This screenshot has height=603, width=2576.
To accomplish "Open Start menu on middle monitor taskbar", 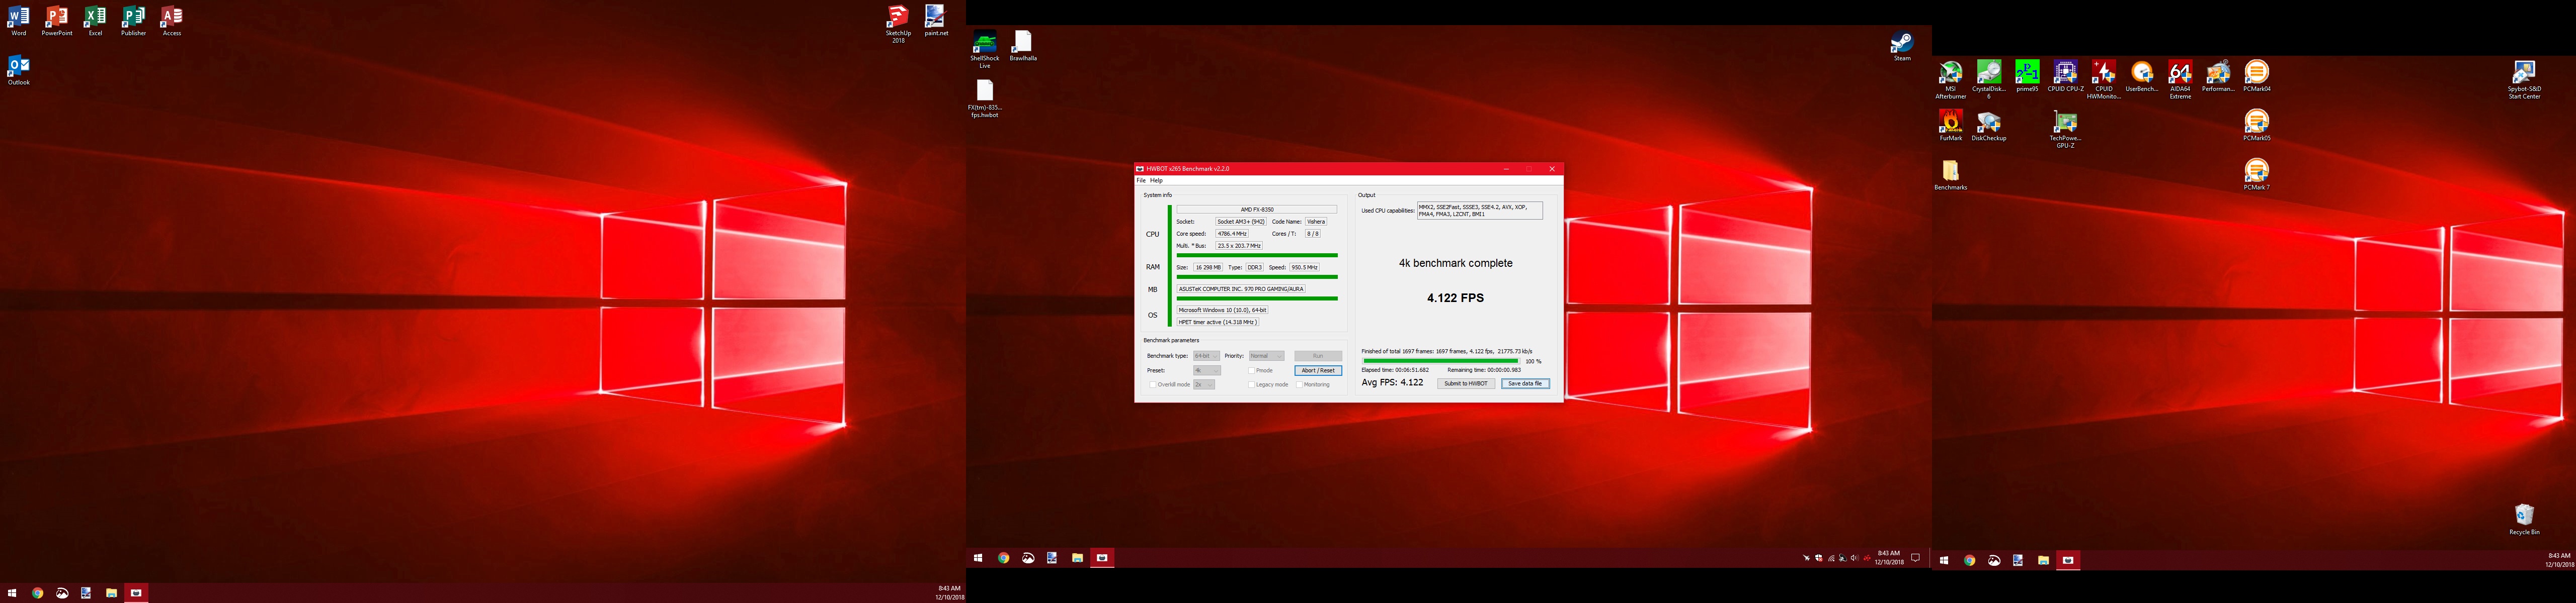I will (978, 558).
